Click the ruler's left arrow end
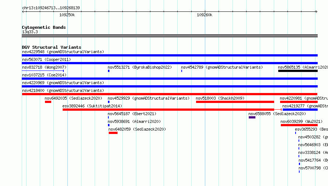This screenshot has height=186, width=328. pyautogui.click(x=23, y=11)
